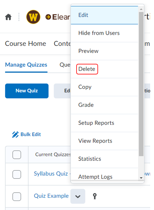Click the Elearning arrow icon
The width and height of the screenshot is (154, 210).
[x=48, y=17]
